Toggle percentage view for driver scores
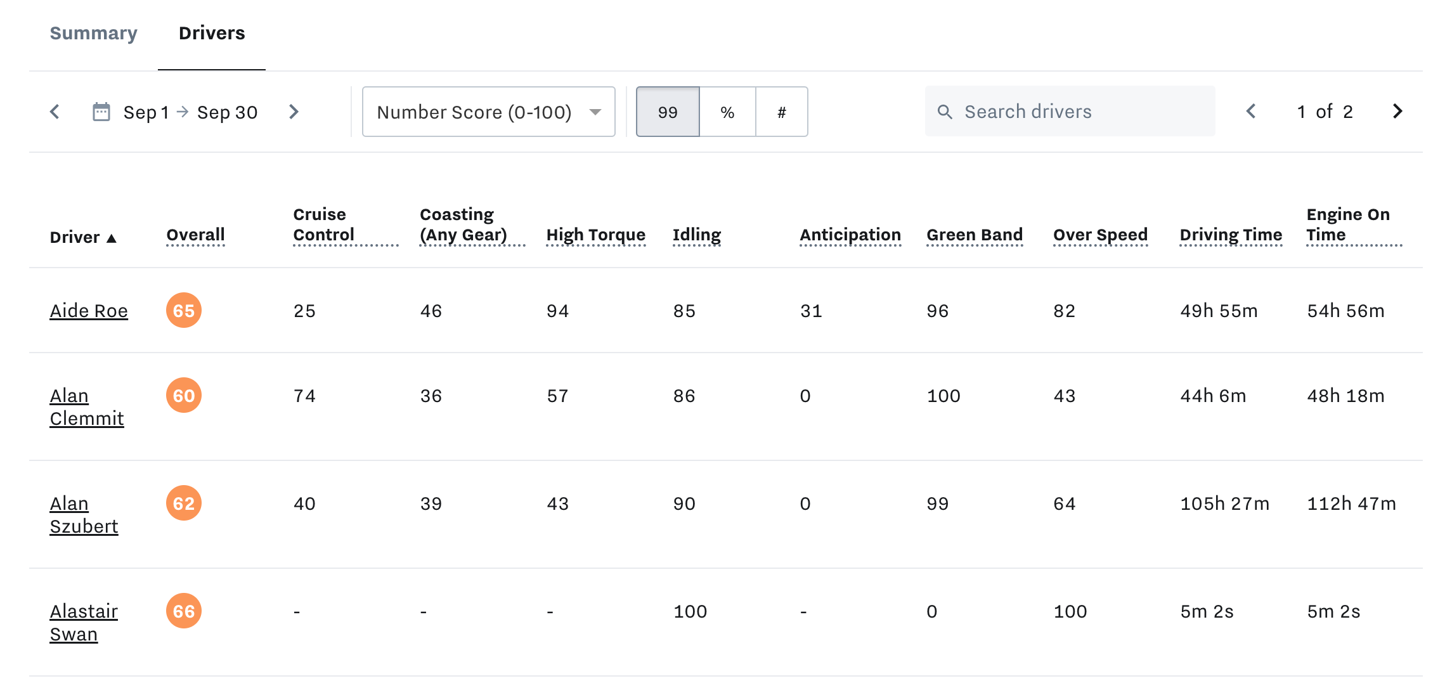 (725, 112)
